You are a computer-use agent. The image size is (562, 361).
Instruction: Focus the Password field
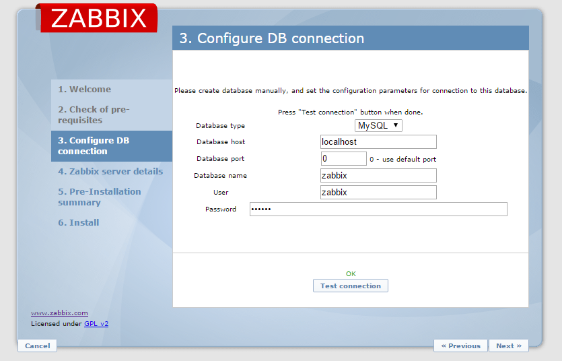coord(378,209)
